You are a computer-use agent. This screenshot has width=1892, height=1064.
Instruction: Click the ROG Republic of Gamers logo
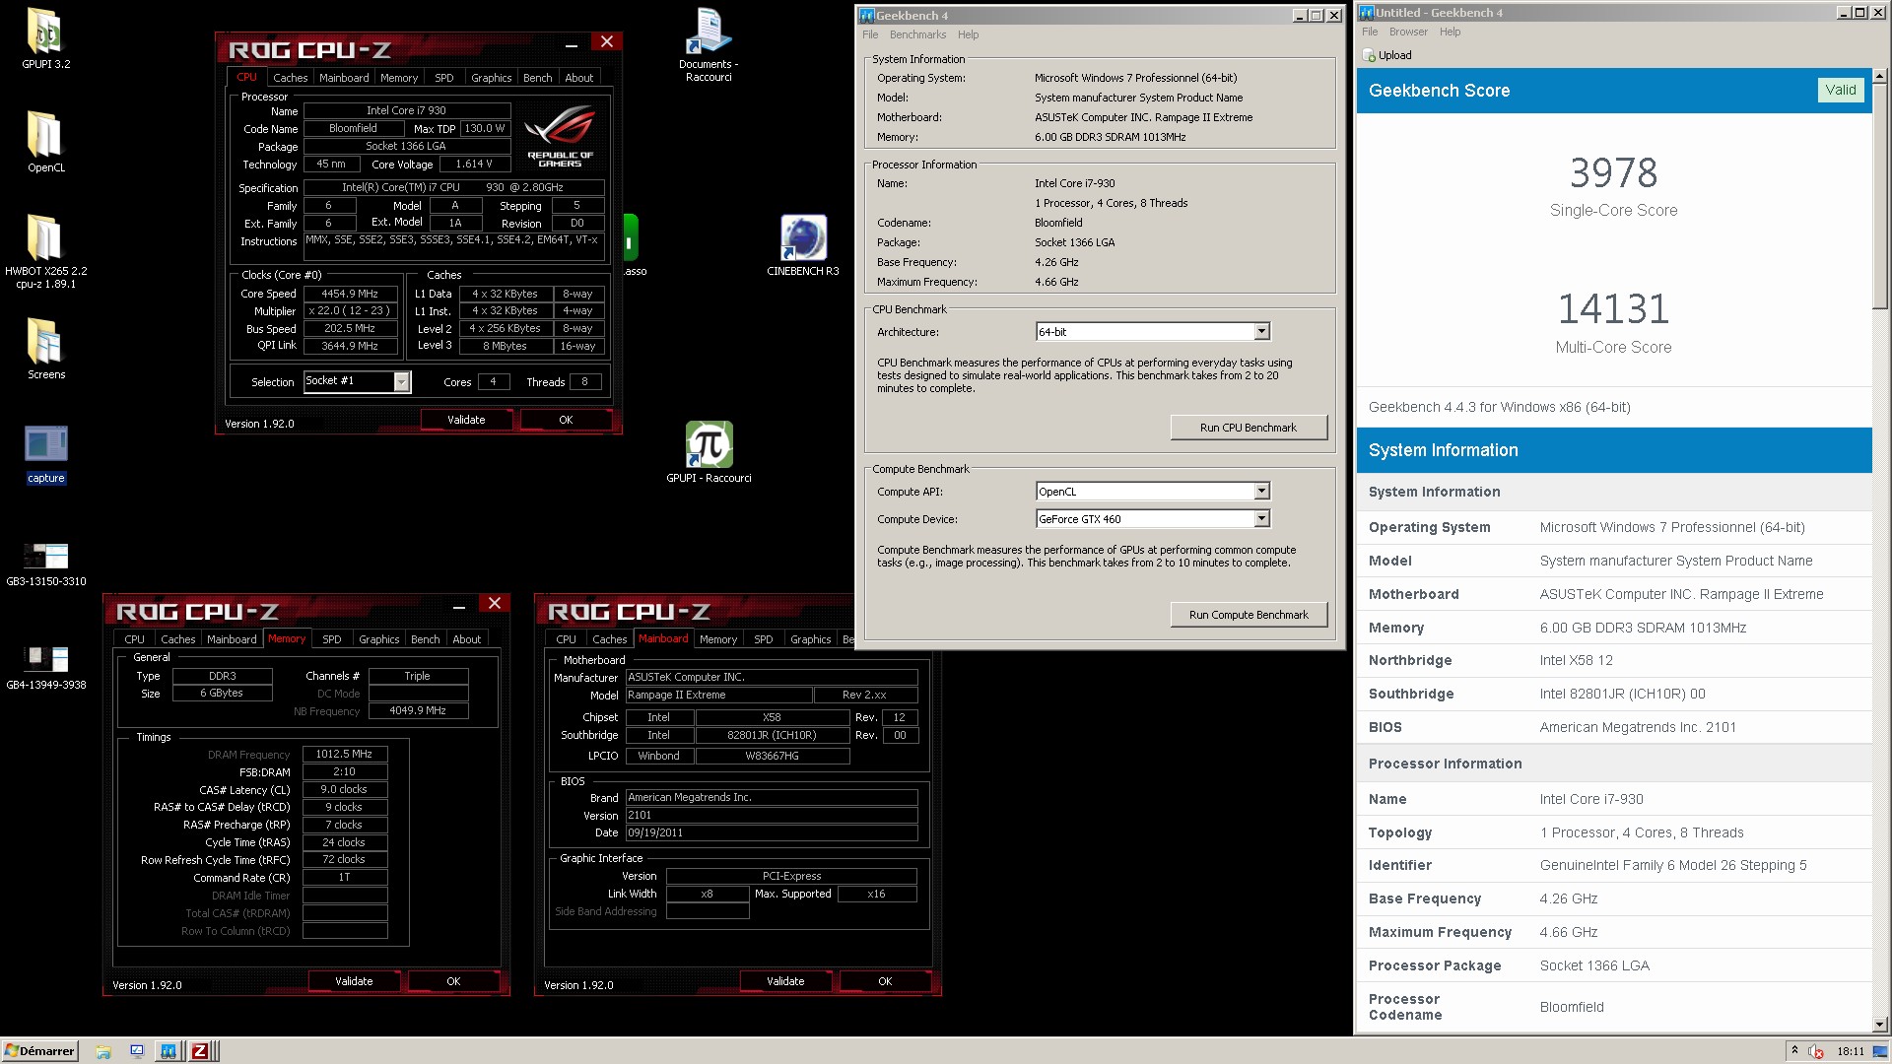click(x=560, y=136)
